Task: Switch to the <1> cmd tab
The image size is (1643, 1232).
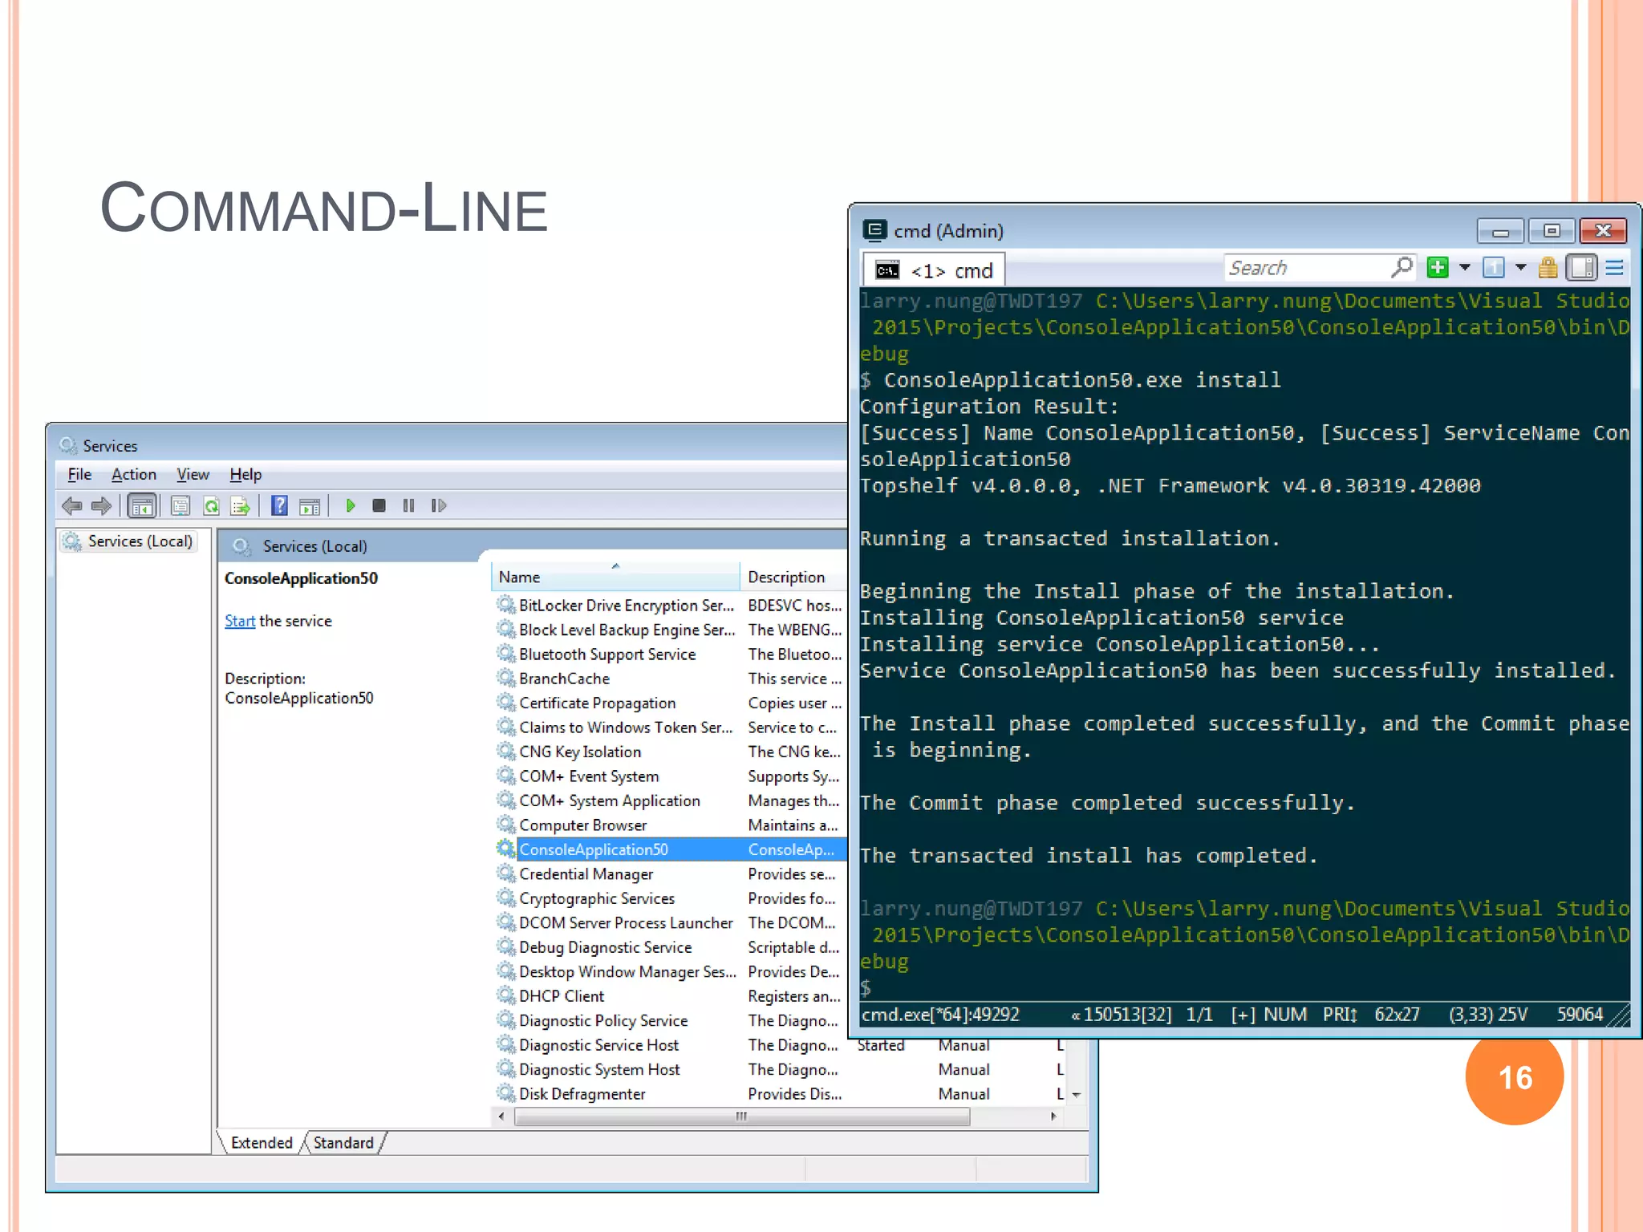Action: tap(934, 270)
